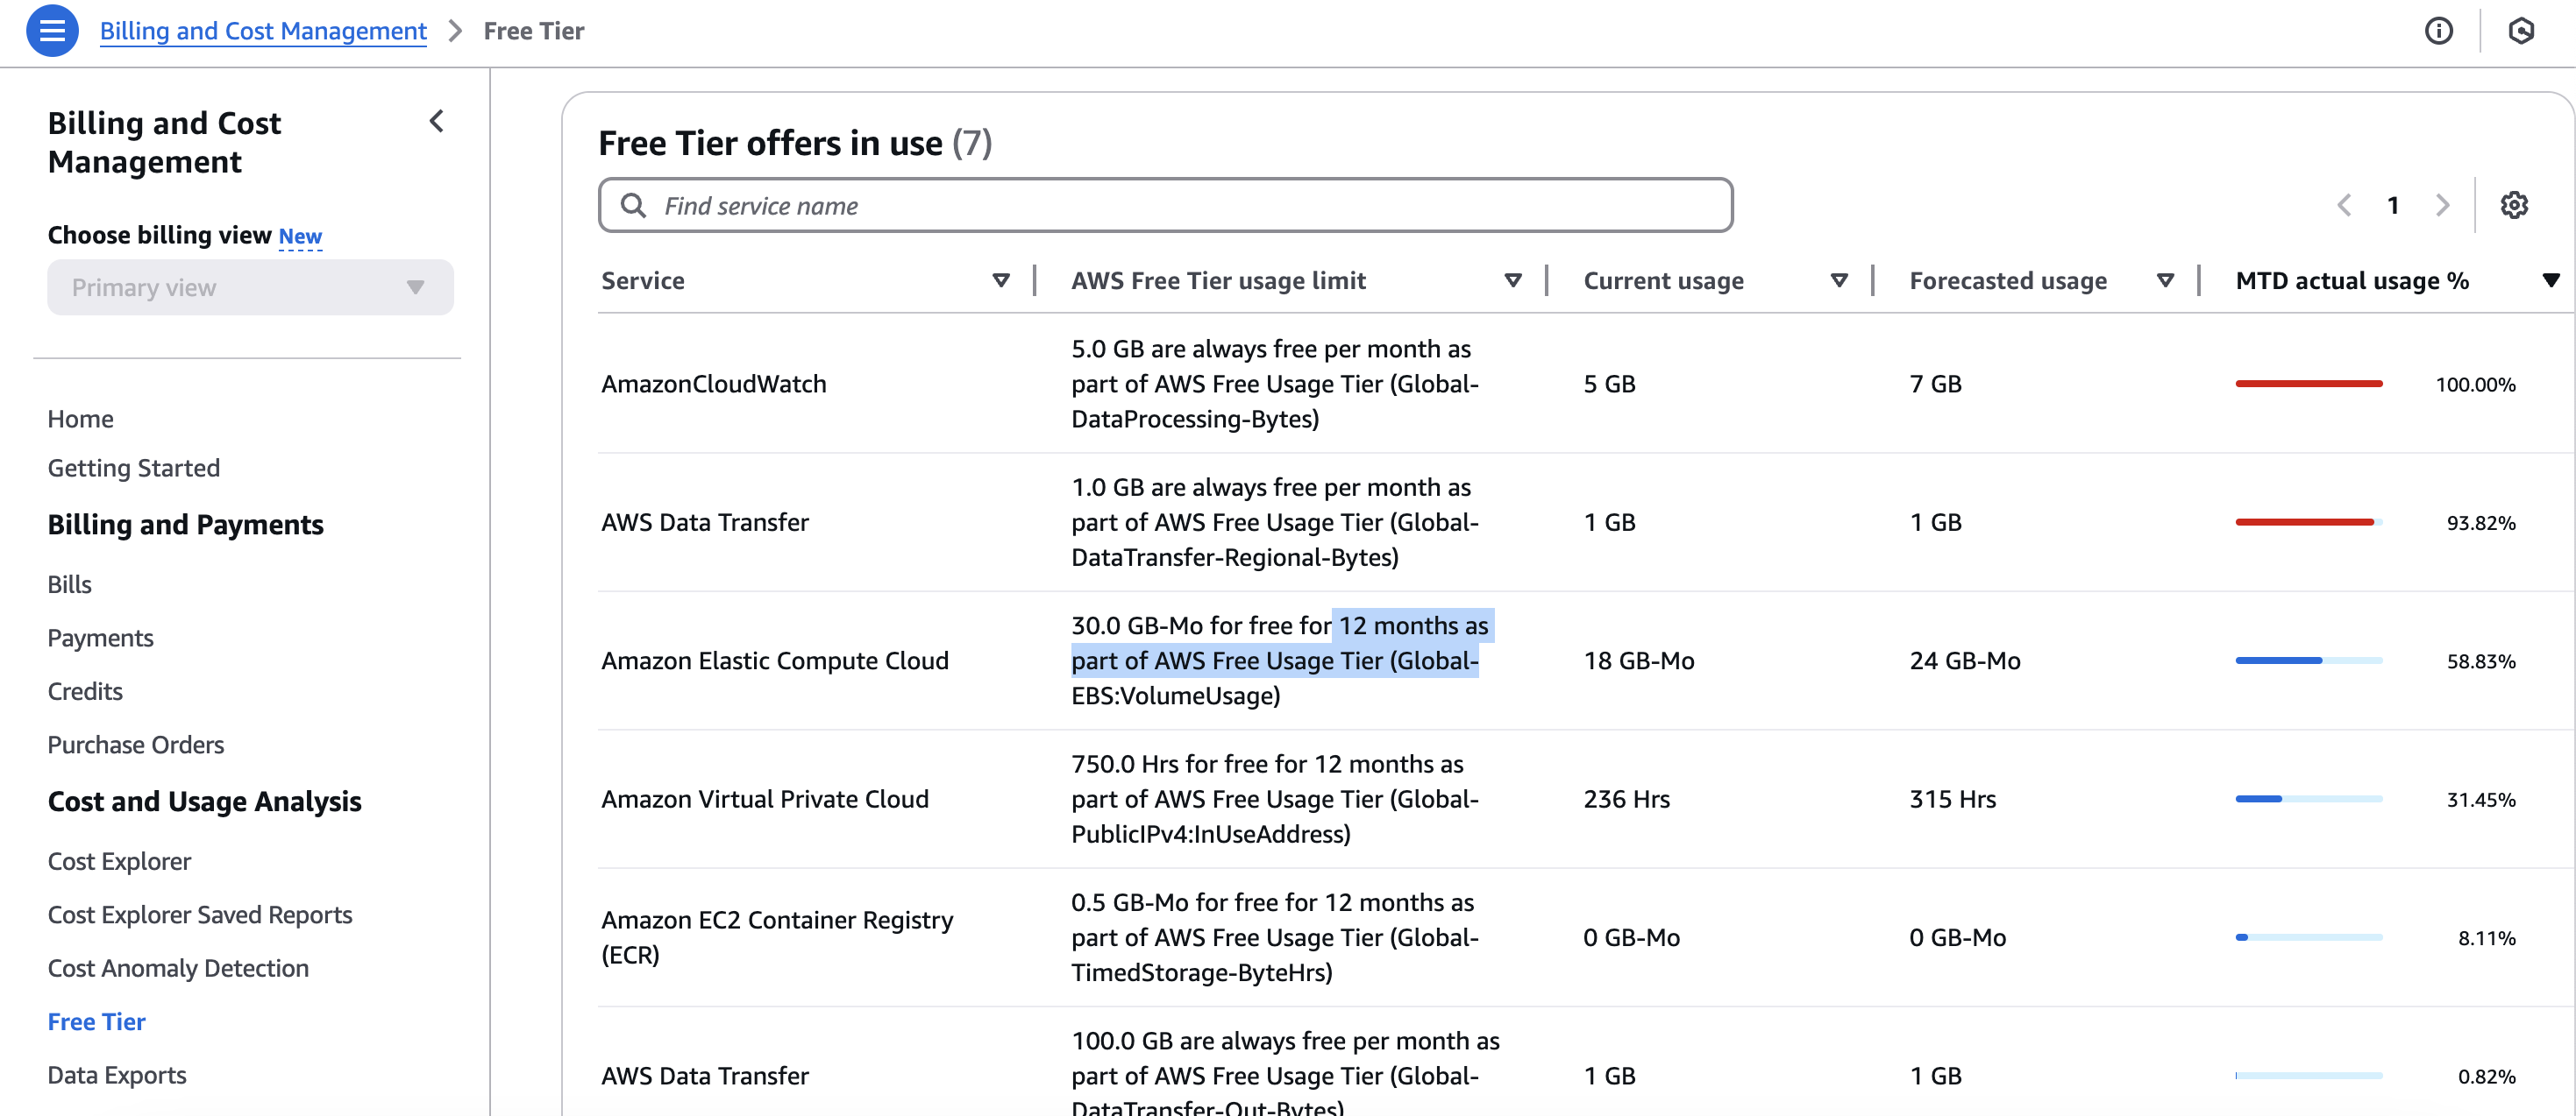Open the hamburger navigation menu

pos(52,31)
